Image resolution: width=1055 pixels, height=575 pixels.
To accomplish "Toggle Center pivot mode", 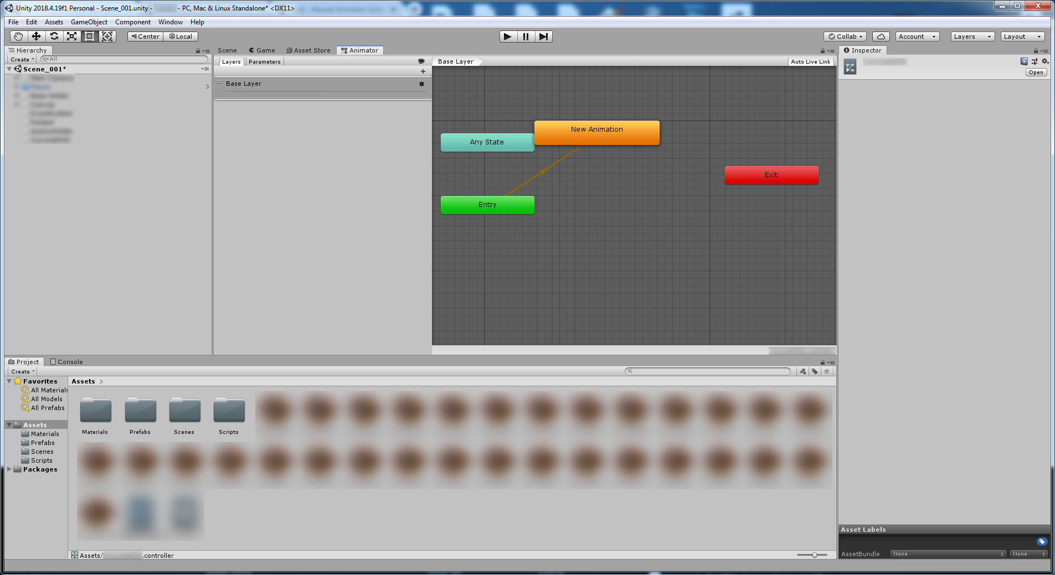I will pos(145,36).
